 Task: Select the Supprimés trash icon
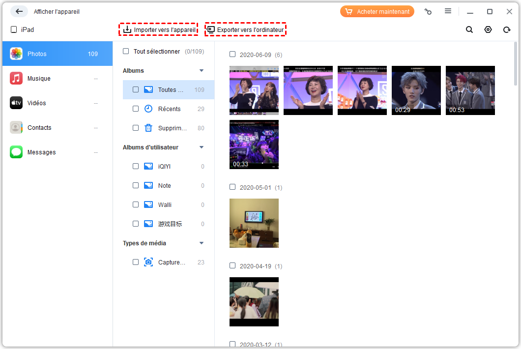148,128
